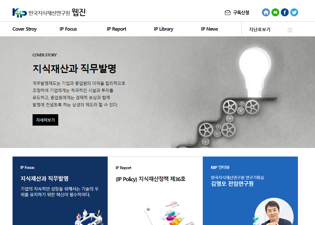Open the dark blue IP Focus card
This screenshot has width=315, height=225.
(60, 191)
